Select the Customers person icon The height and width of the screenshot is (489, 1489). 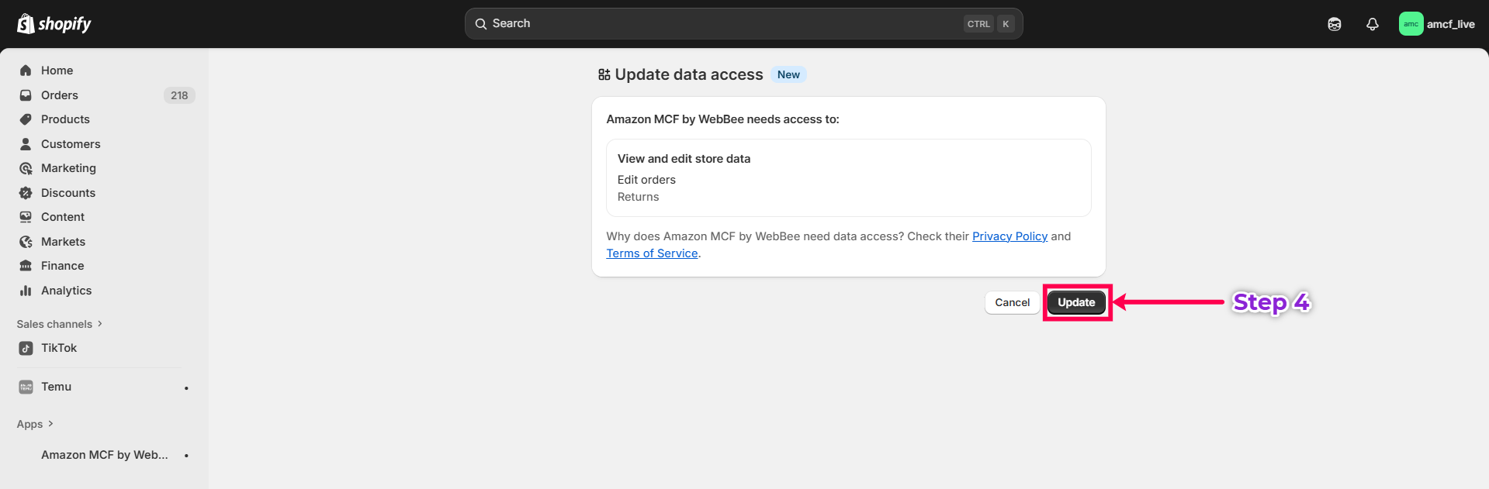(x=26, y=144)
